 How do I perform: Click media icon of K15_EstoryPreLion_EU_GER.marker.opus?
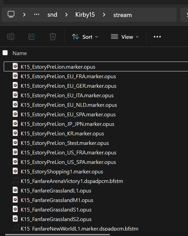click(15, 85)
